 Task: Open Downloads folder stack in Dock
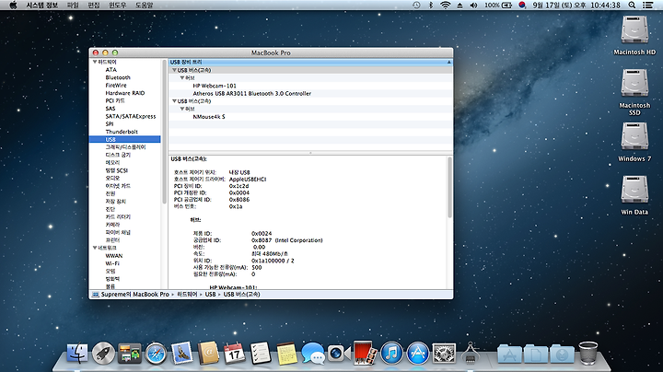(x=562, y=354)
